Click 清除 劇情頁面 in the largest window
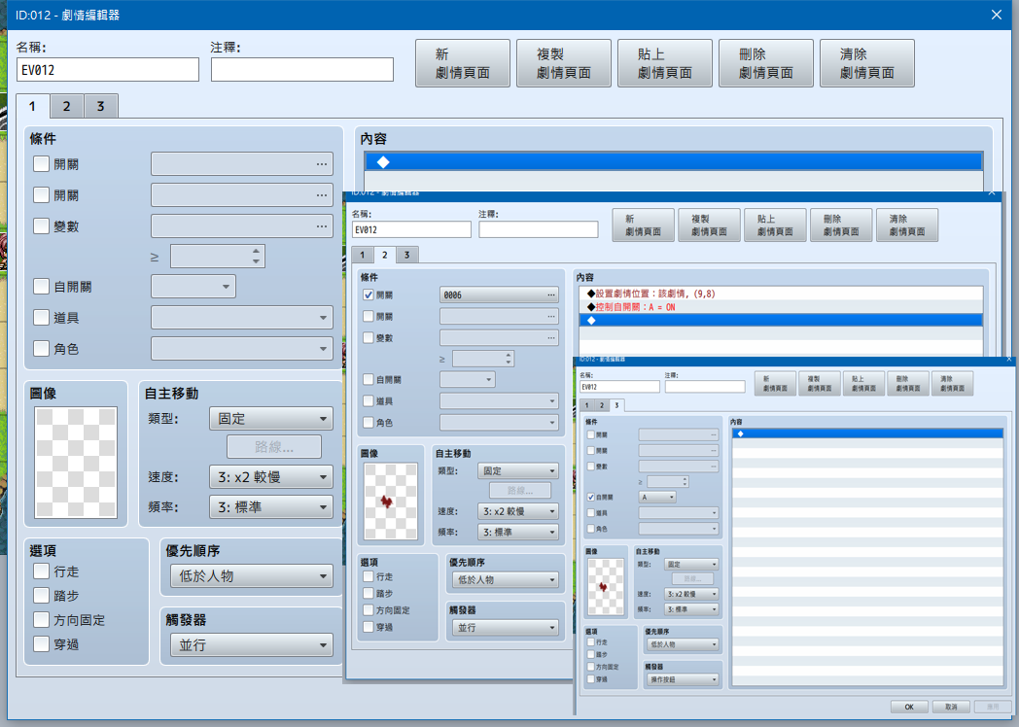The image size is (1019, 727). click(867, 63)
